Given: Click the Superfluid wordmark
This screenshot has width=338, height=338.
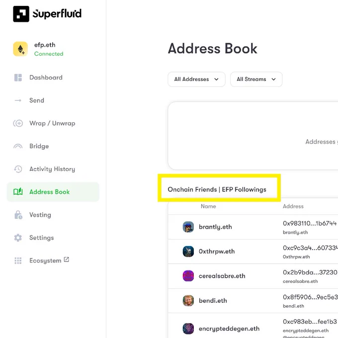Looking at the screenshot, I should click(x=57, y=13).
